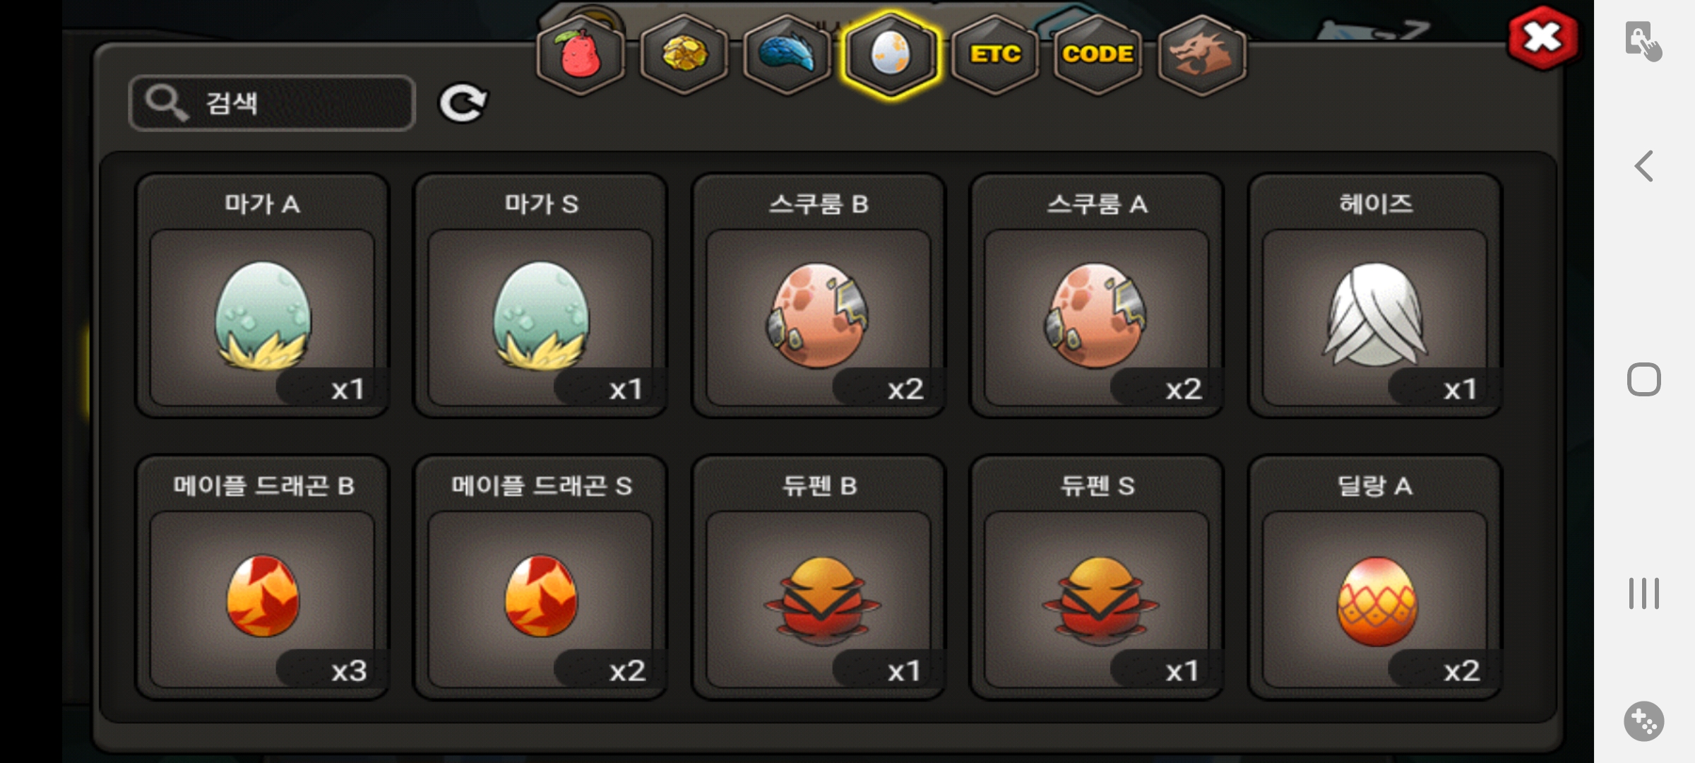Focus the 검색 search field

pos(272,103)
